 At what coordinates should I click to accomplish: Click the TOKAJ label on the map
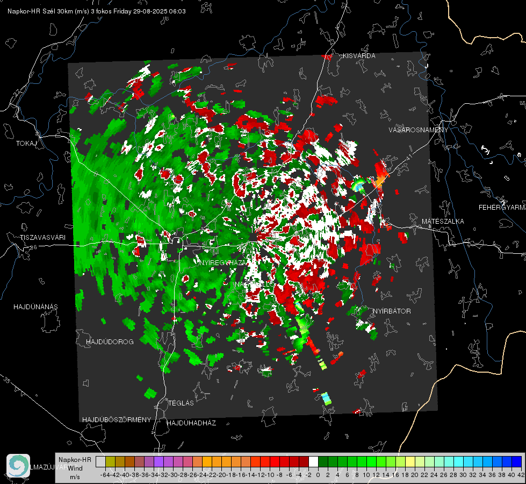[x=26, y=144]
